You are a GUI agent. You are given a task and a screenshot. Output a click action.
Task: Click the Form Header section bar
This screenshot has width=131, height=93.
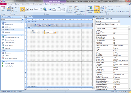pos(60,22)
